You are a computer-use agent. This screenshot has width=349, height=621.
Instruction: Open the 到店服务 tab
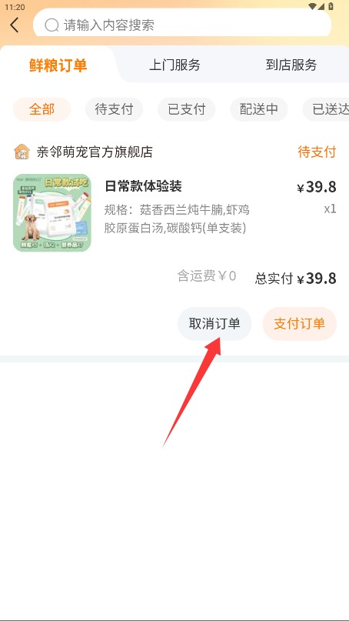(291, 65)
